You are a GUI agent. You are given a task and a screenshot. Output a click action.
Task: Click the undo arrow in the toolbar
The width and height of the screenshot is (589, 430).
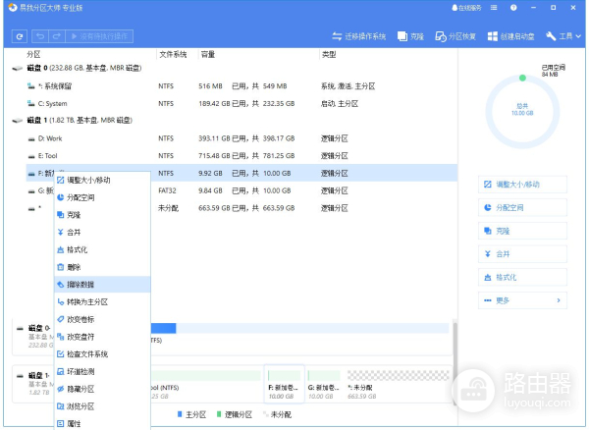(40, 36)
